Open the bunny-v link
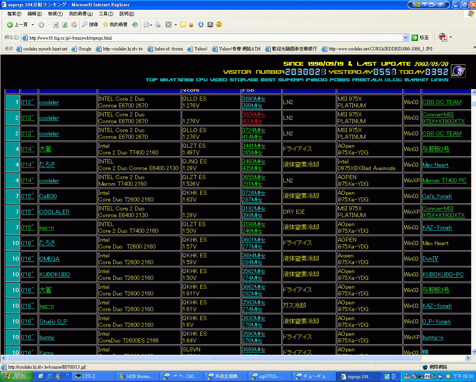Screen dimensions: 476x382 pos(433,337)
